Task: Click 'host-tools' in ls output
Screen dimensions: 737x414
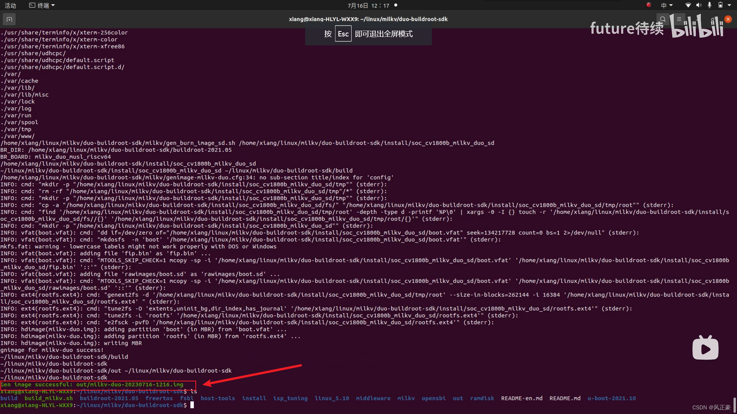Action: pyautogui.click(x=218, y=398)
